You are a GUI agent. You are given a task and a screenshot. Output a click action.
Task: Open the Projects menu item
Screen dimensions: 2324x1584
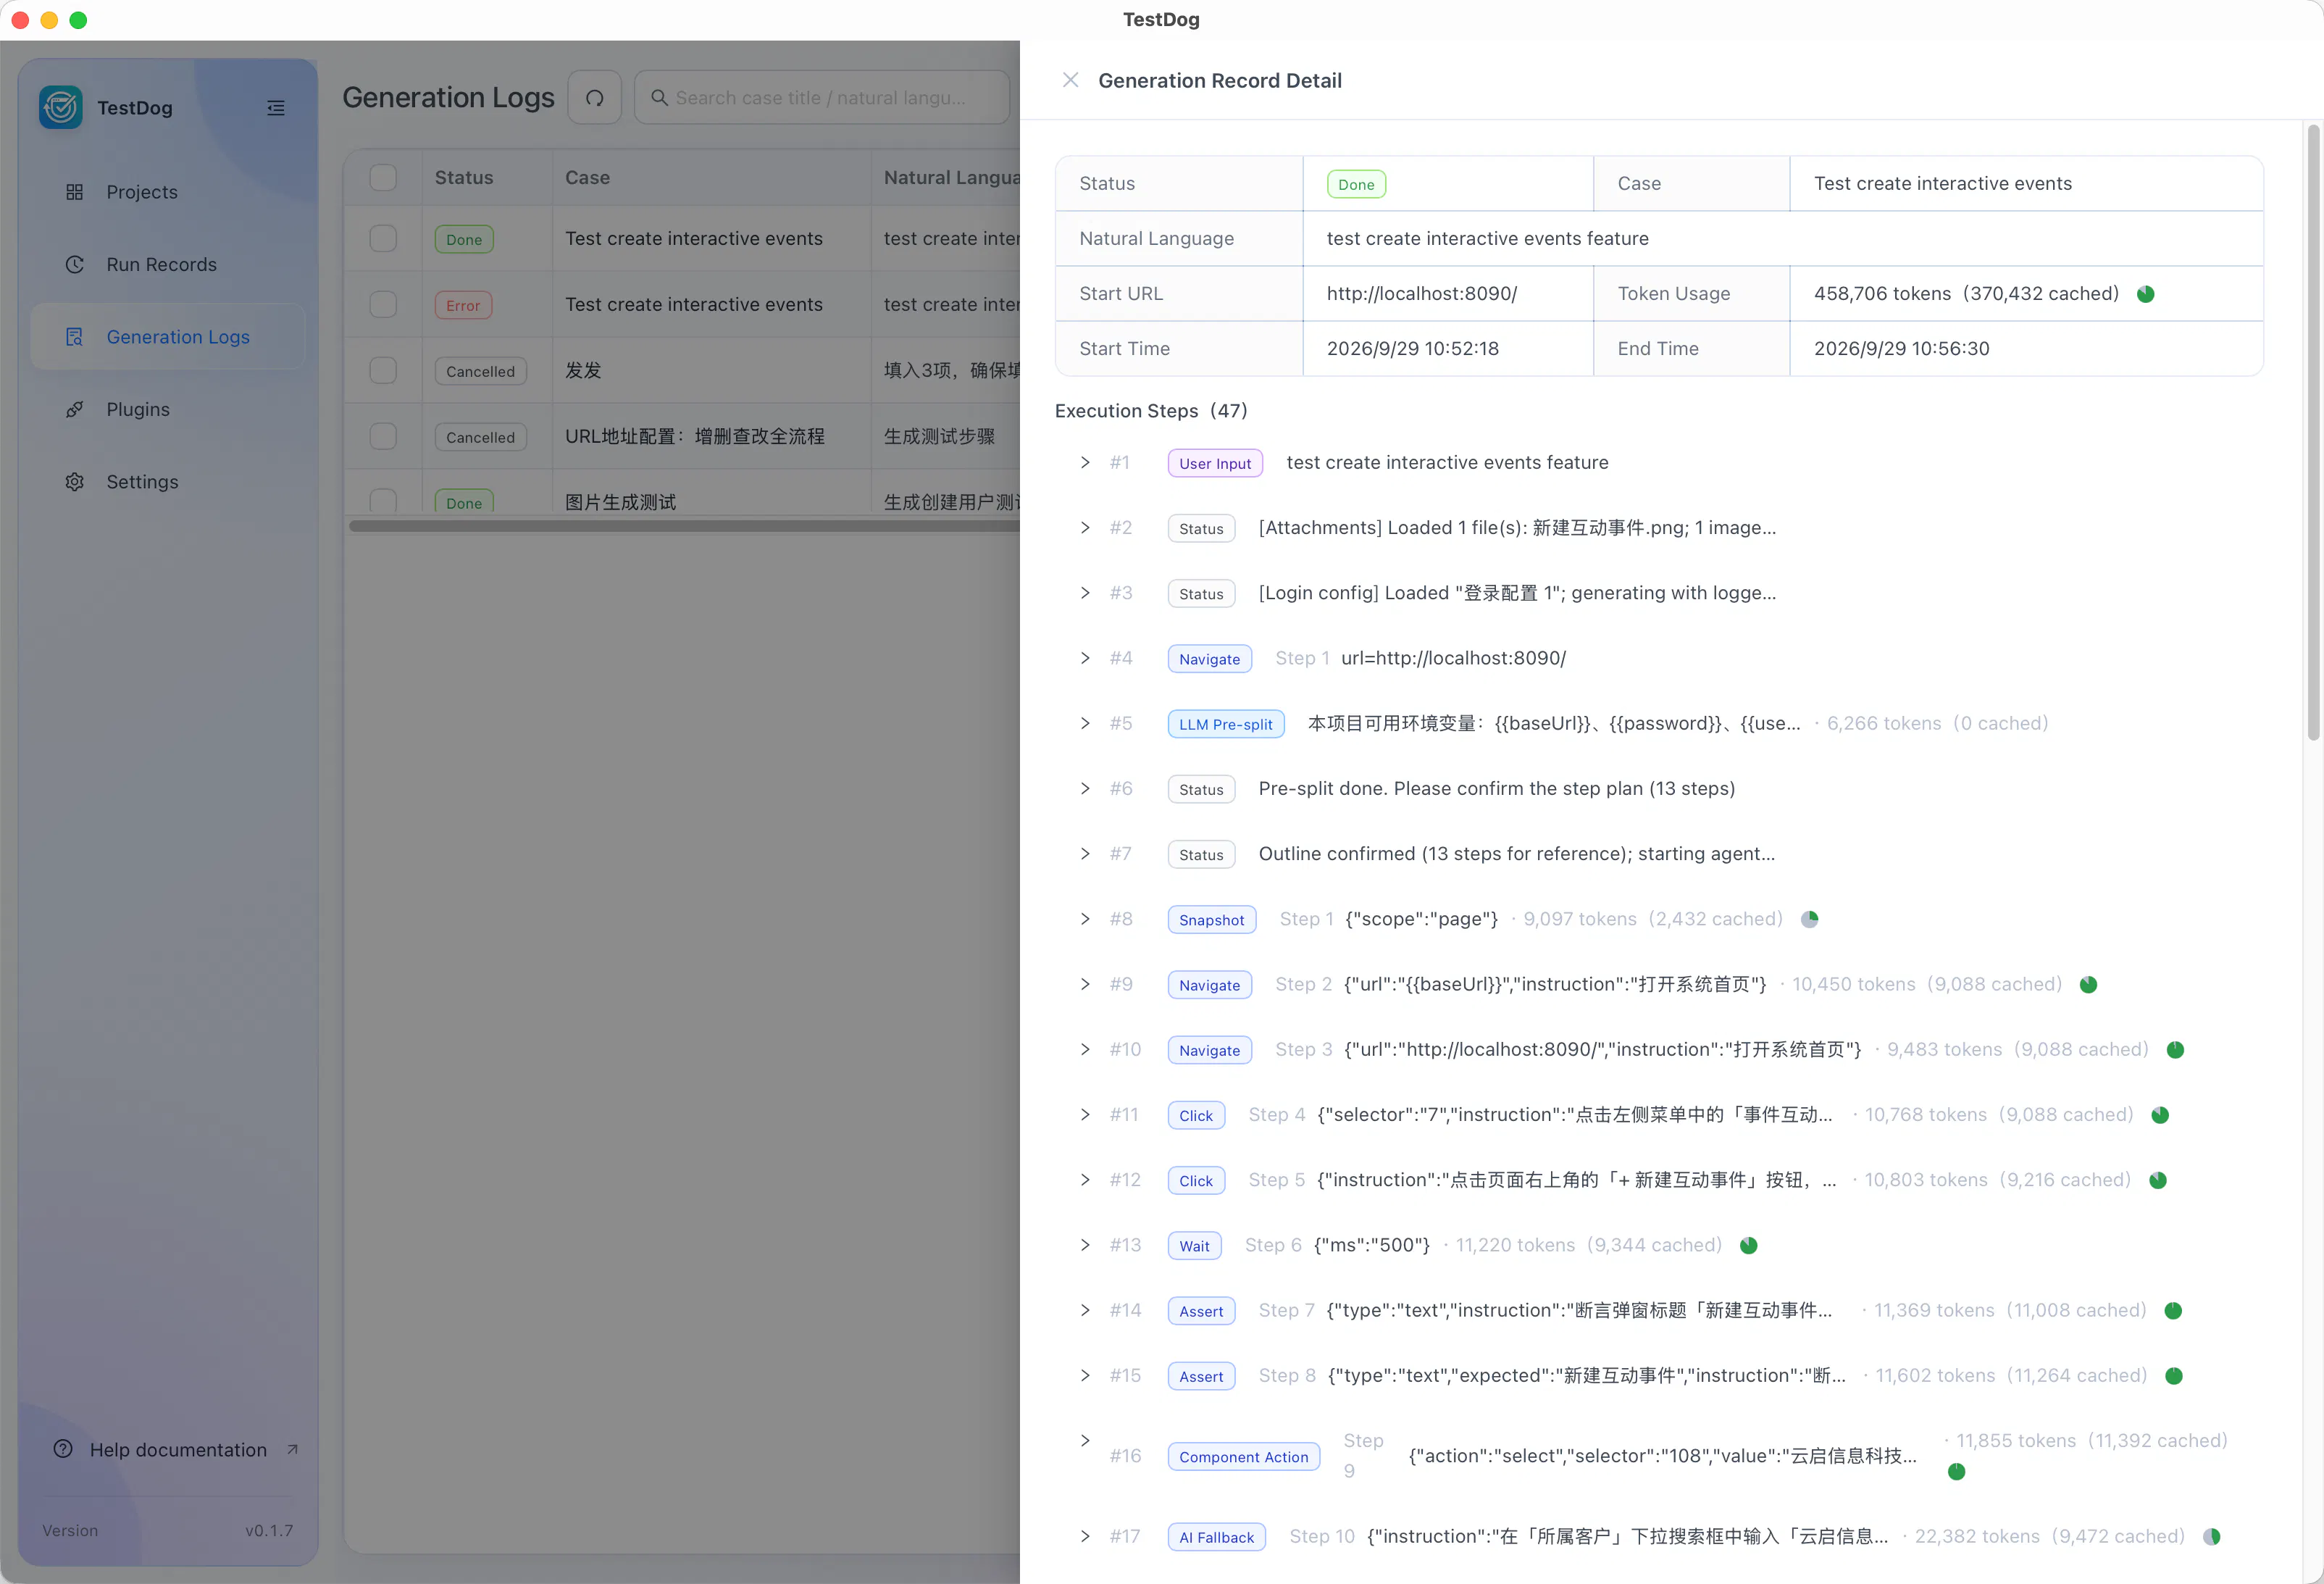(168, 192)
